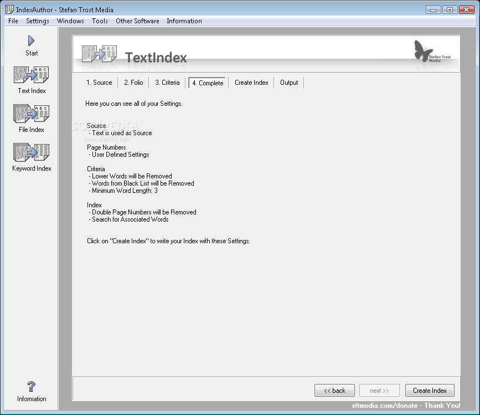This screenshot has height=415, width=480.
Task: Click the << back button
Action: click(x=334, y=391)
